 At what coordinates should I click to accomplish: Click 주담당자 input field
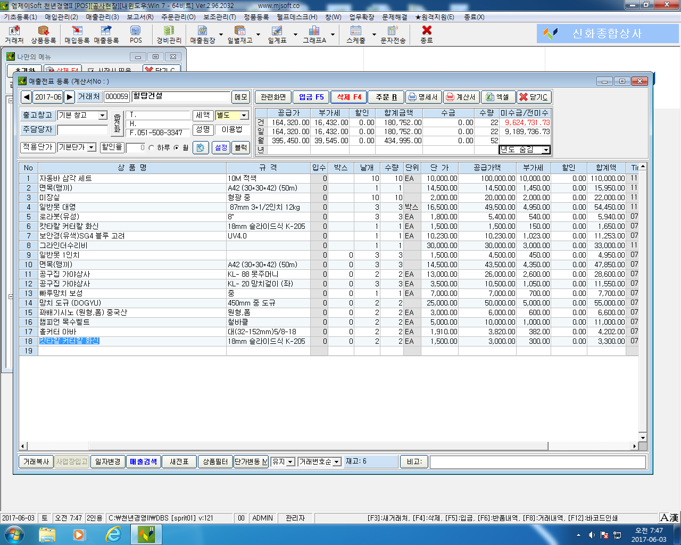tap(82, 130)
